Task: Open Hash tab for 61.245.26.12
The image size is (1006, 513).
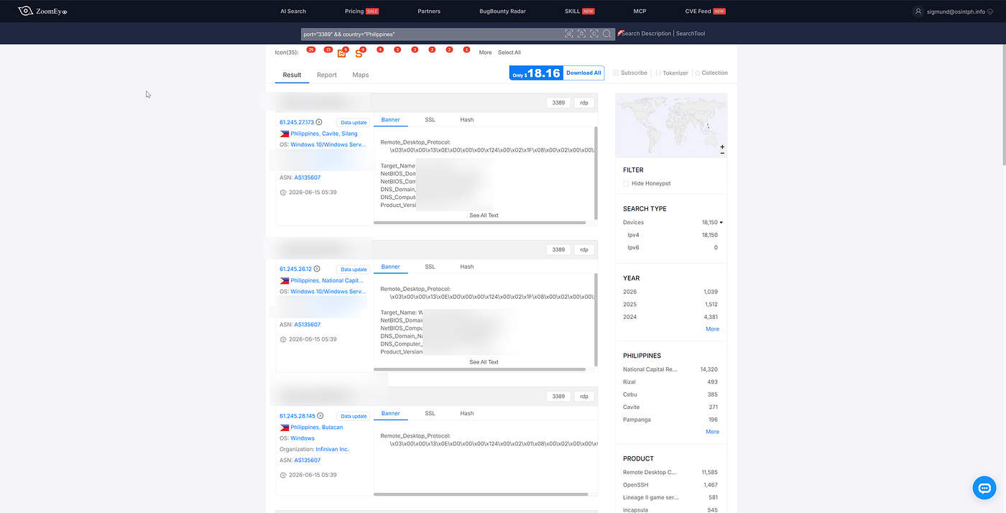Action: coord(467,267)
